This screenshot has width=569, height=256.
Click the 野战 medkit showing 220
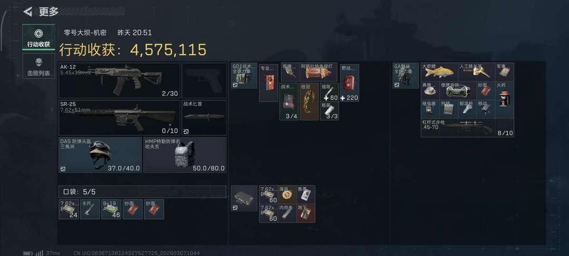[349, 83]
